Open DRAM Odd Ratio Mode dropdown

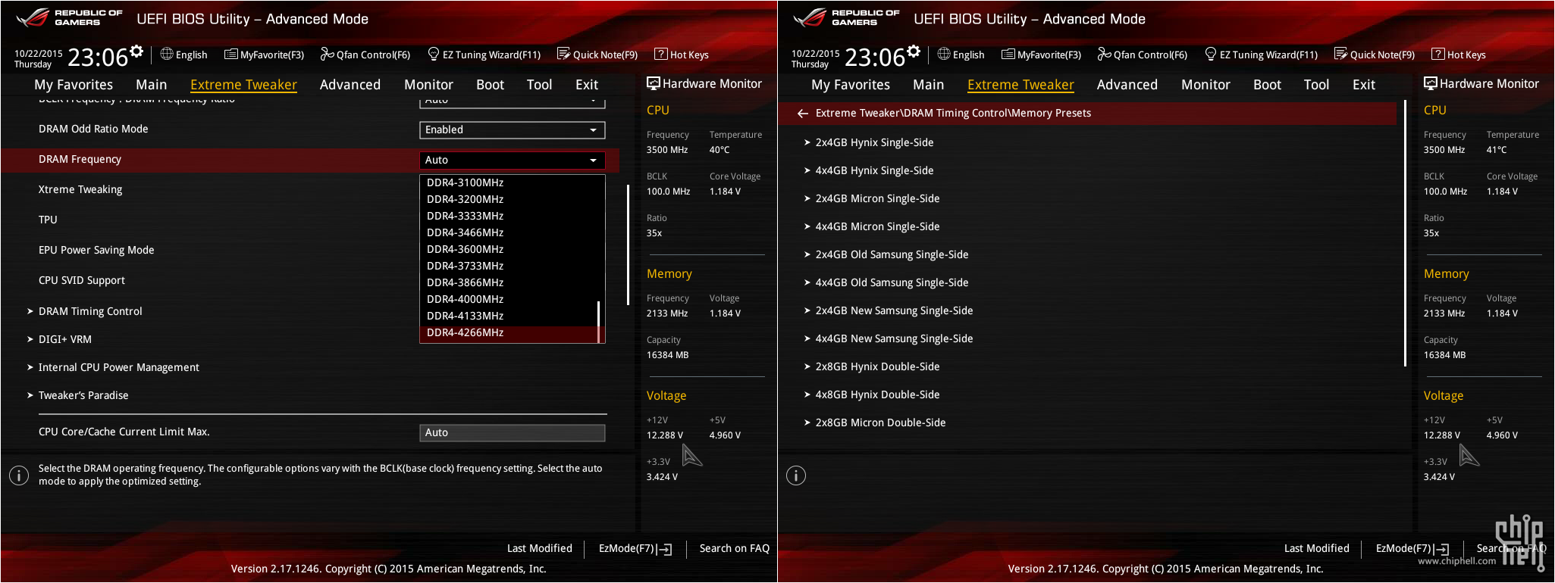tap(513, 129)
